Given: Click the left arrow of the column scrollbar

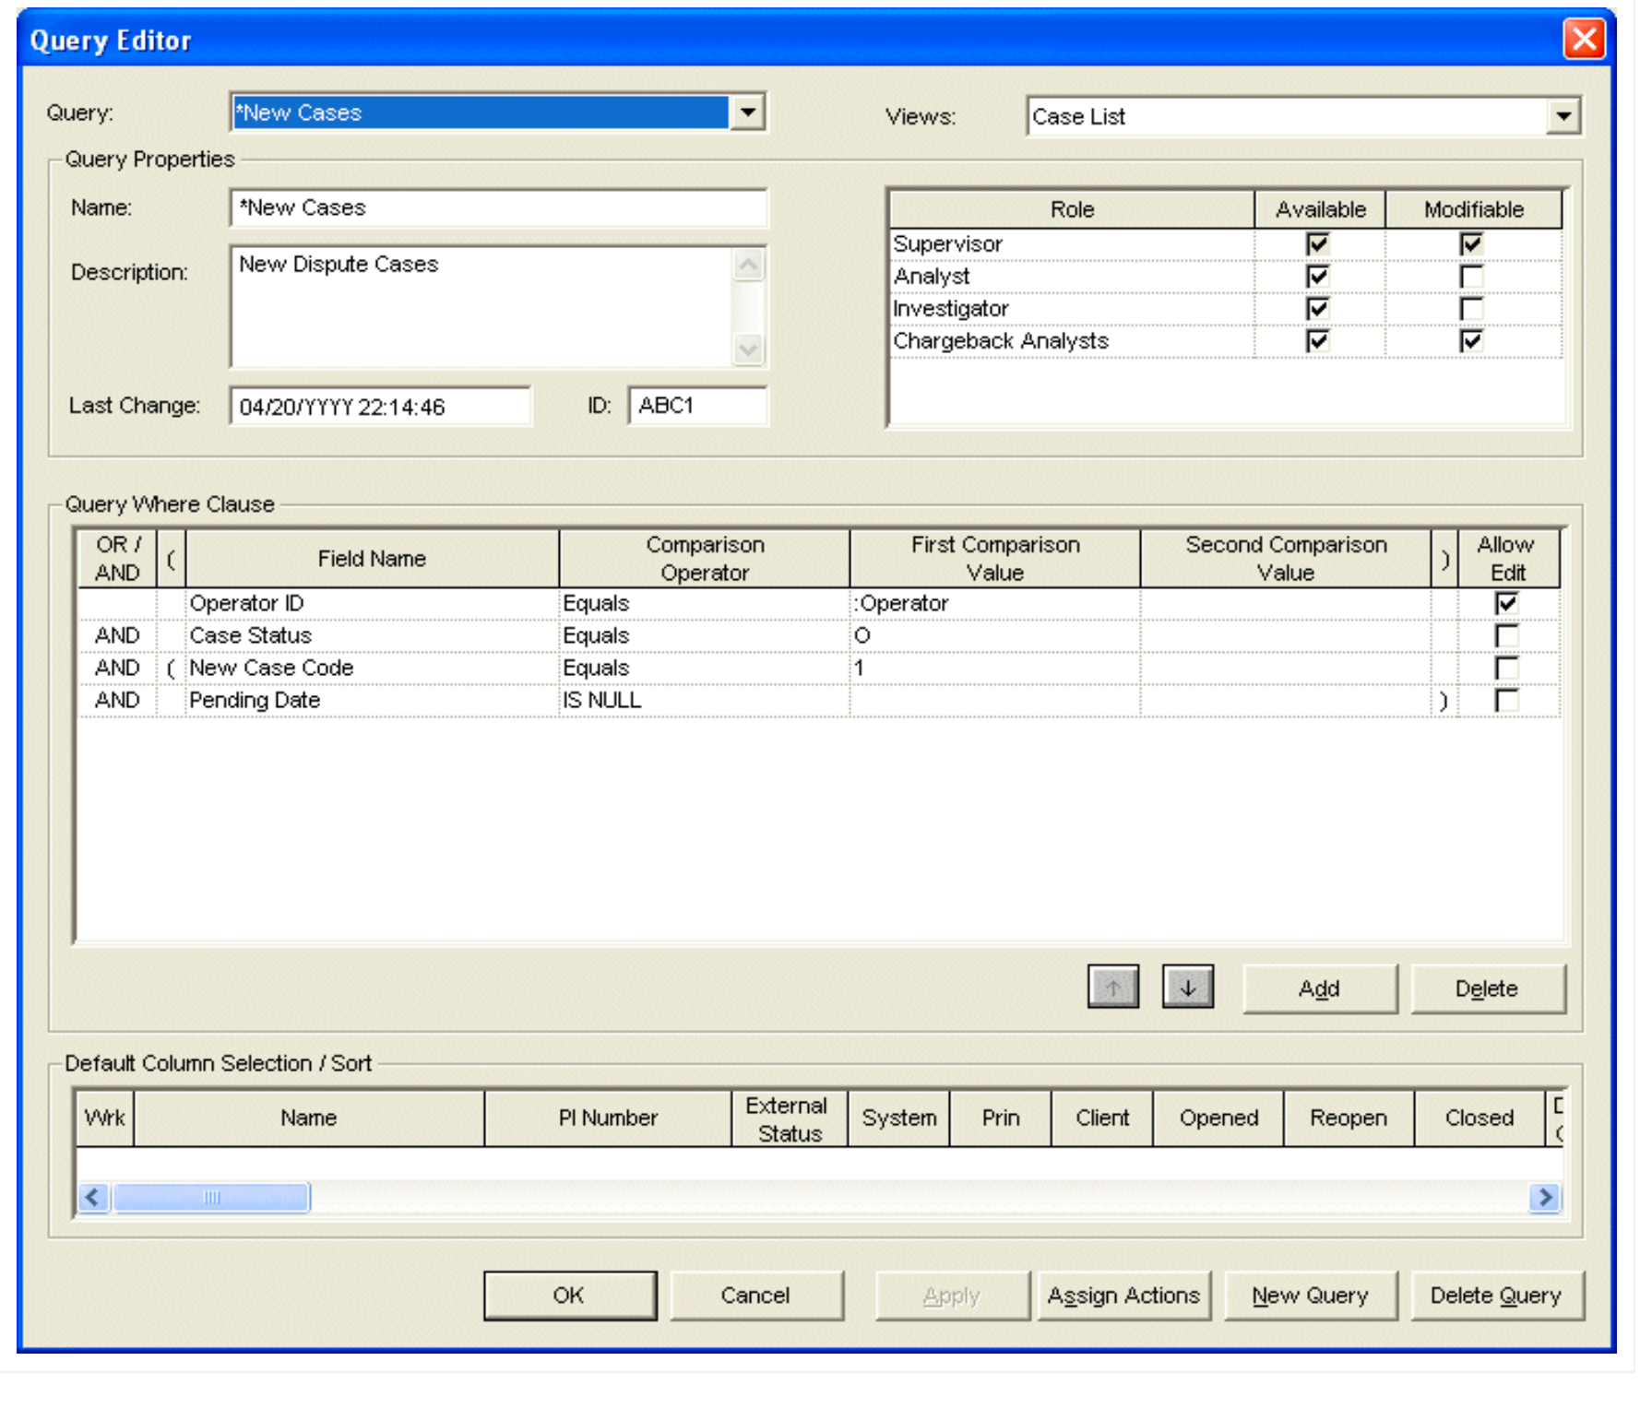Looking at the screenshot, I should 93,1197.
